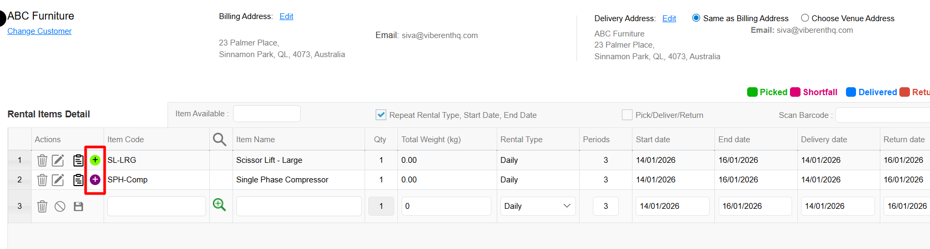The width and height of the screenshot is (930, 249).
Task: Click the Change Customer link
Action: pos(40,31)
